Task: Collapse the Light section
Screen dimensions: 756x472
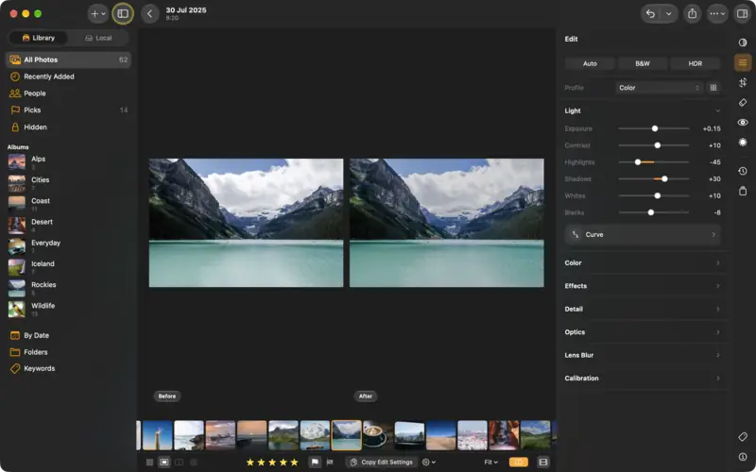Action: pos(717,110)
